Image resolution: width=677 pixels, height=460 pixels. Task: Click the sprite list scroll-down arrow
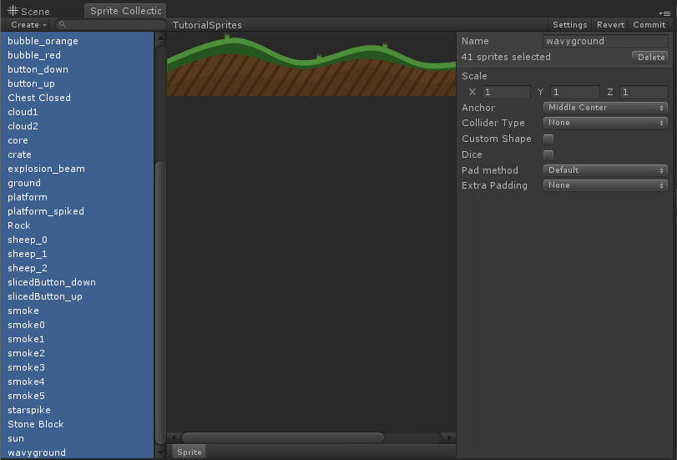tap(160, 452)
